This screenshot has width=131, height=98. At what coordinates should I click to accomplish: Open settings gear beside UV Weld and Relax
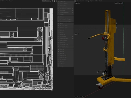coord(73,13)
